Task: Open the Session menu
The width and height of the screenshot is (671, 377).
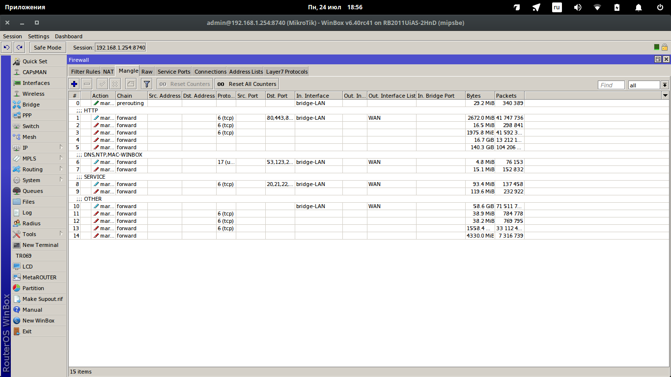Action: point(12,36)
